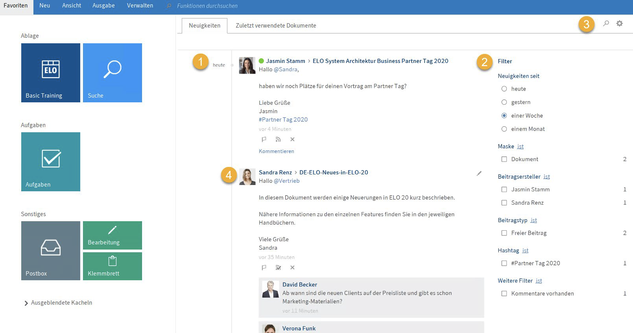Open the Basic Training archive tile
The height and width of the screenshot is (333, 633).
pyautogui.click(x=51, y=73)
